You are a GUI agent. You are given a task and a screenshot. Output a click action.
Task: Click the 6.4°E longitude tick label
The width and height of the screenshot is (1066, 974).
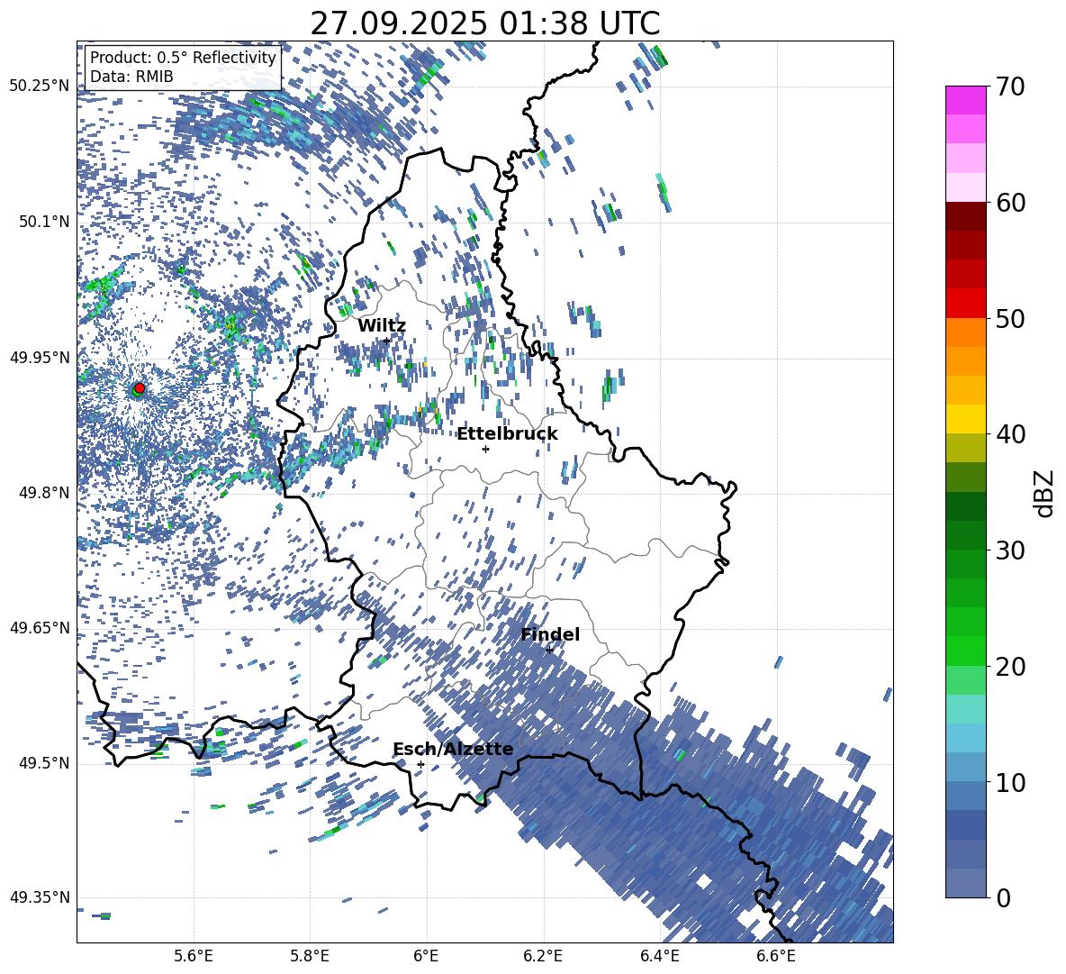pos(659,957)
